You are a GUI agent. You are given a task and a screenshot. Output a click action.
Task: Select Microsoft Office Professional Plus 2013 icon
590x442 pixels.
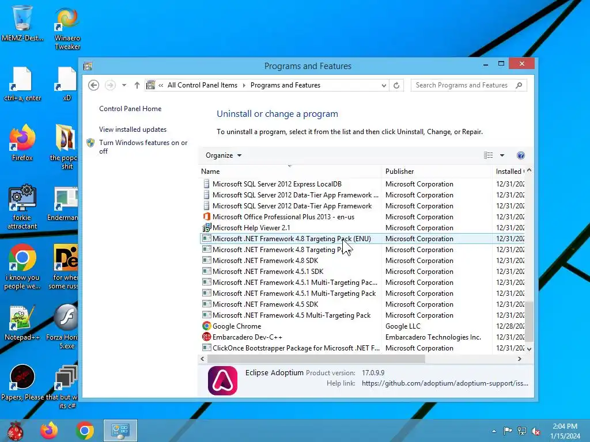click(206, 217)
